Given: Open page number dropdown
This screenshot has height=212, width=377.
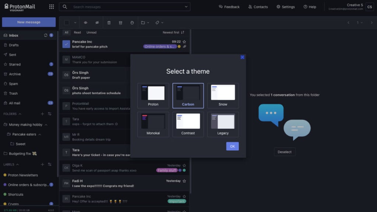Looking at the screenshot, I should click(360, 22).
